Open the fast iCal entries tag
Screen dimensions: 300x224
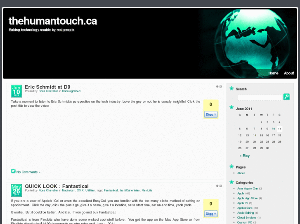130,190
